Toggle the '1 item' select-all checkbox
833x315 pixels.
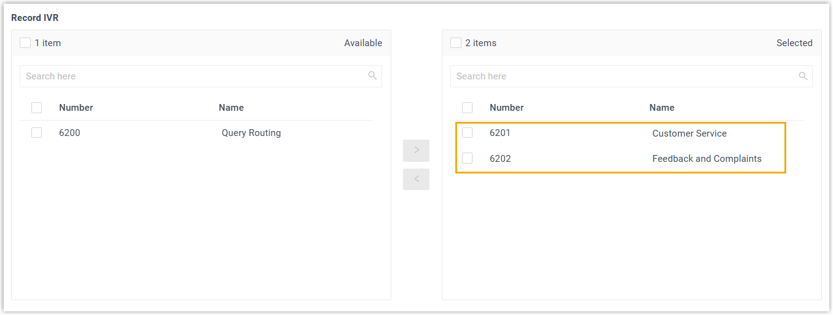pos(25,43)
